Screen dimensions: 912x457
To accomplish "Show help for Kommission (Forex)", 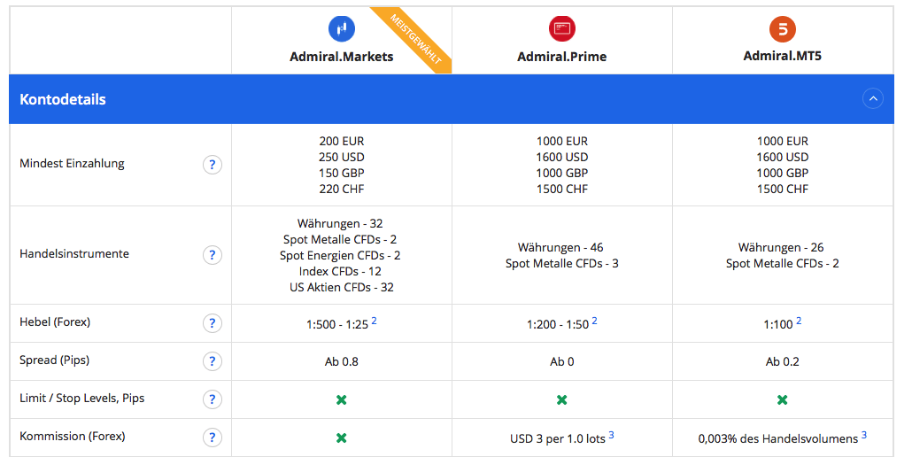I will tap(213, 438).
